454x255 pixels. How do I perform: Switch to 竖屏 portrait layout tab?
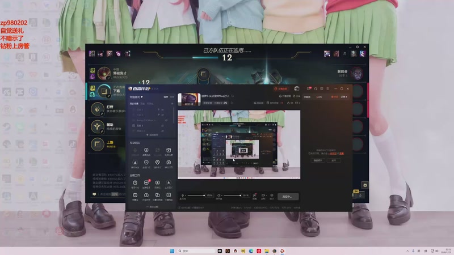[x=172, y=97]
